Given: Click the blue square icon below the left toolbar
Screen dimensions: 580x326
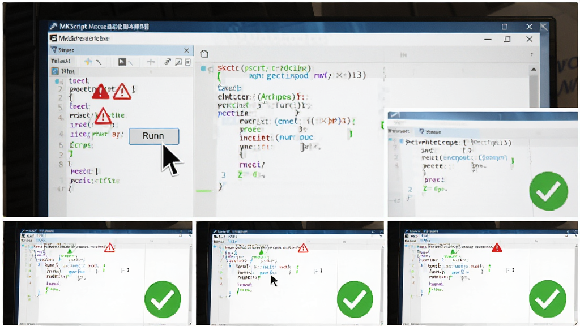Looking at the screenshot, I should 55,71.
